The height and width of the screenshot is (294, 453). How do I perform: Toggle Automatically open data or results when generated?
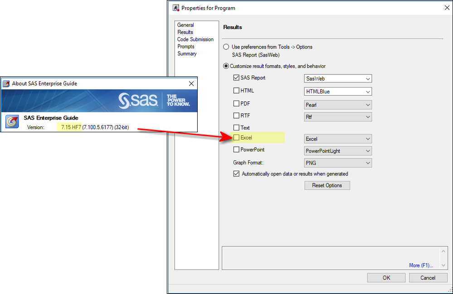pyautogui.click(x=236, y=174)
